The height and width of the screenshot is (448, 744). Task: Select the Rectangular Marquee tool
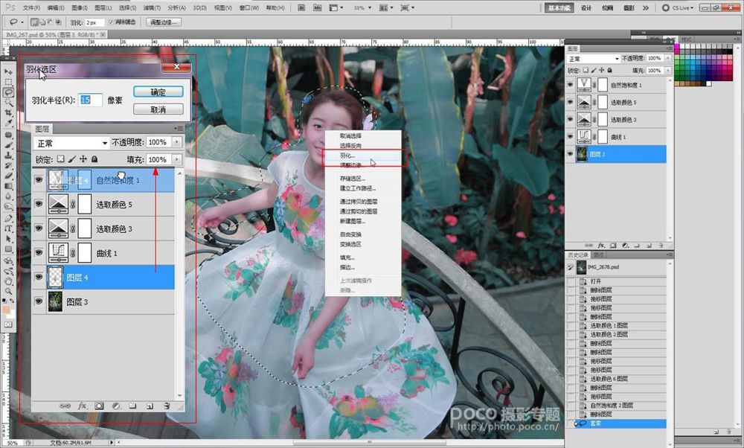[8, 82]
